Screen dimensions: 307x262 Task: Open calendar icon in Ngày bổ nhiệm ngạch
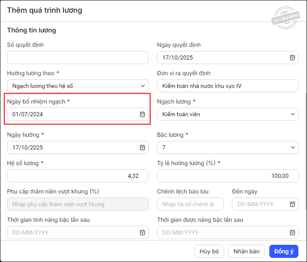[x=142, y=114]
